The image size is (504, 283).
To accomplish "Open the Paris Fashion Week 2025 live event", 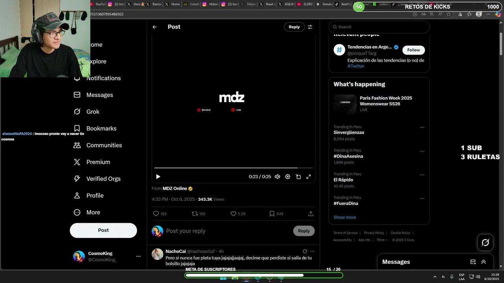I will pyautogui.click(x=379, y=104).
